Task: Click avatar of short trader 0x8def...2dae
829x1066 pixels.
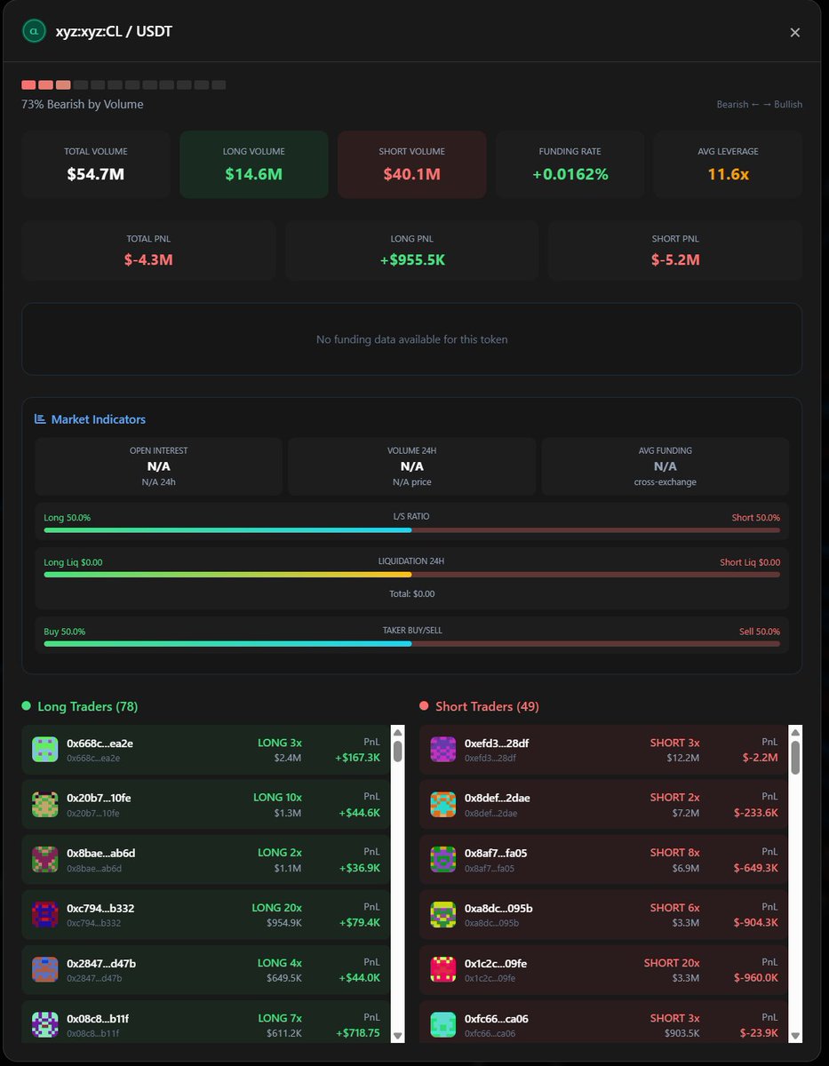Action: pos(442,805)
